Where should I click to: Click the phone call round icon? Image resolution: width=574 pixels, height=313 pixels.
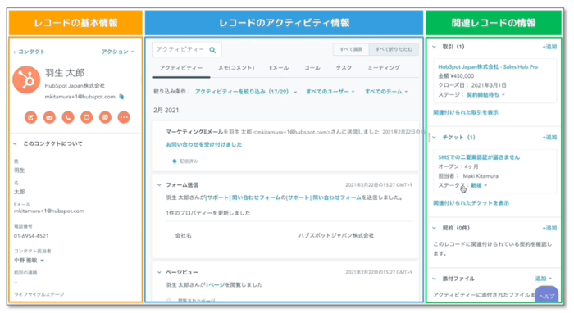[68, 117]
